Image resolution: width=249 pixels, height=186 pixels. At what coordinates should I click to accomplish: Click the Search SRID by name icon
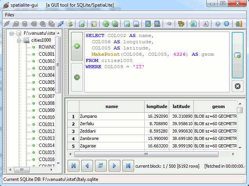(x=193, y=24)
